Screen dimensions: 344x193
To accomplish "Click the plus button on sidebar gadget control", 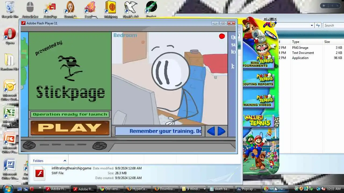I will [324, 6].
